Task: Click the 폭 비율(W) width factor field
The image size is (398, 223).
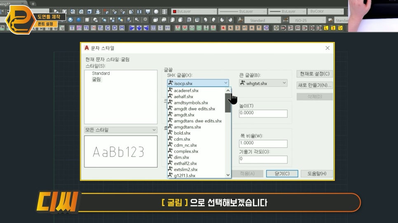Action: (263, 143)
